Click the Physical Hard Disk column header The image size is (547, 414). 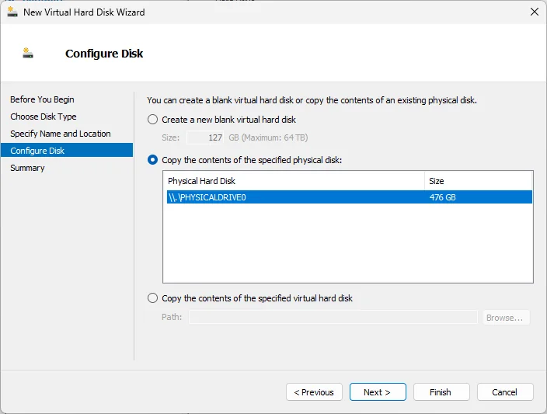click(294, 181)
